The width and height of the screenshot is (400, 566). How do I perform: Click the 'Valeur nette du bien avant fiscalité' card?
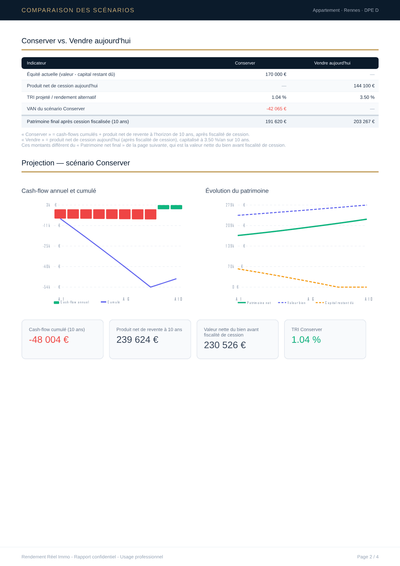coord(238,339)
